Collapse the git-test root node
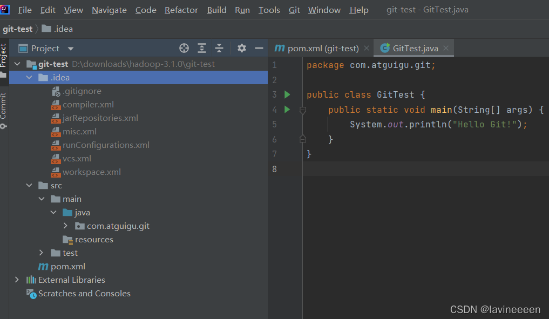Screen dimensions: 549x319 tap(17, 64)
